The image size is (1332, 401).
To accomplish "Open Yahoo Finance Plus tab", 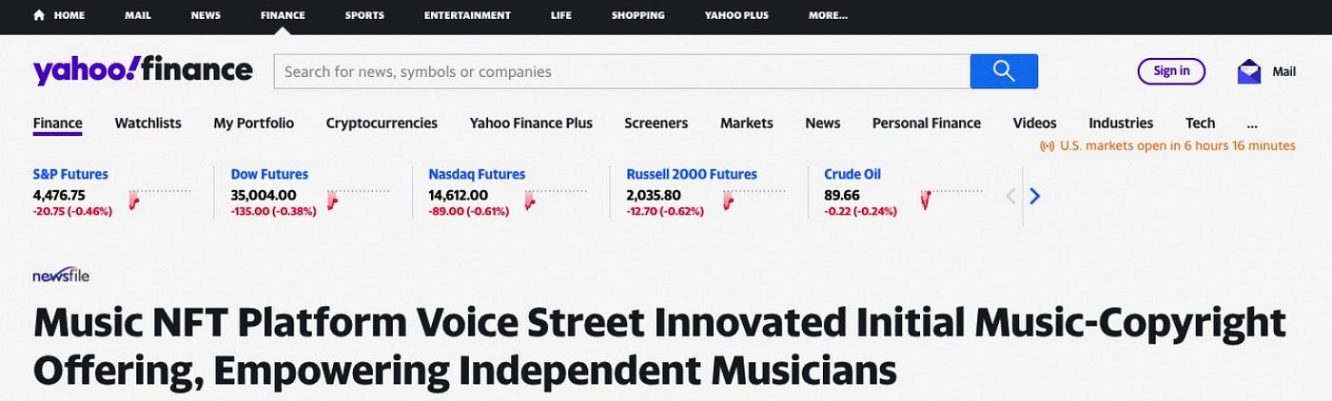I will pyautogui.click(x=531, y=123).
